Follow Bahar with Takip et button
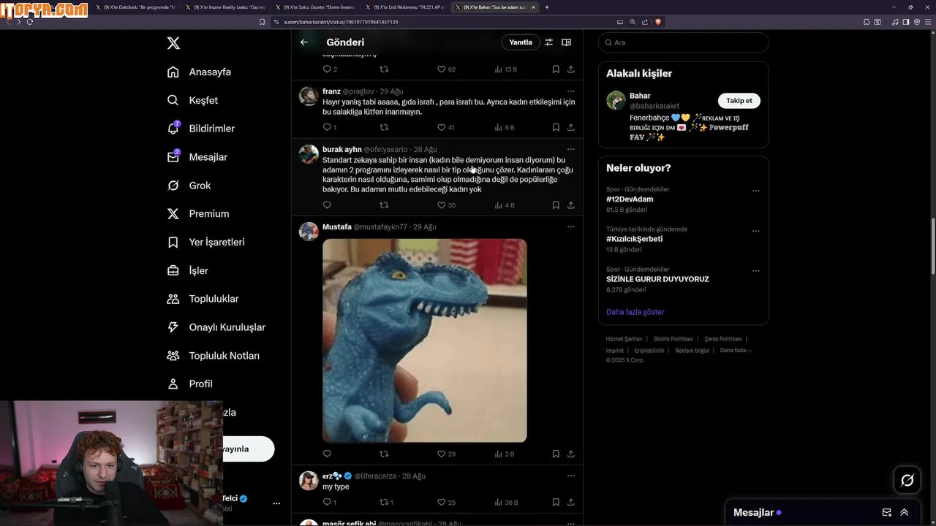The image size is (936, 526). point(739,101)
